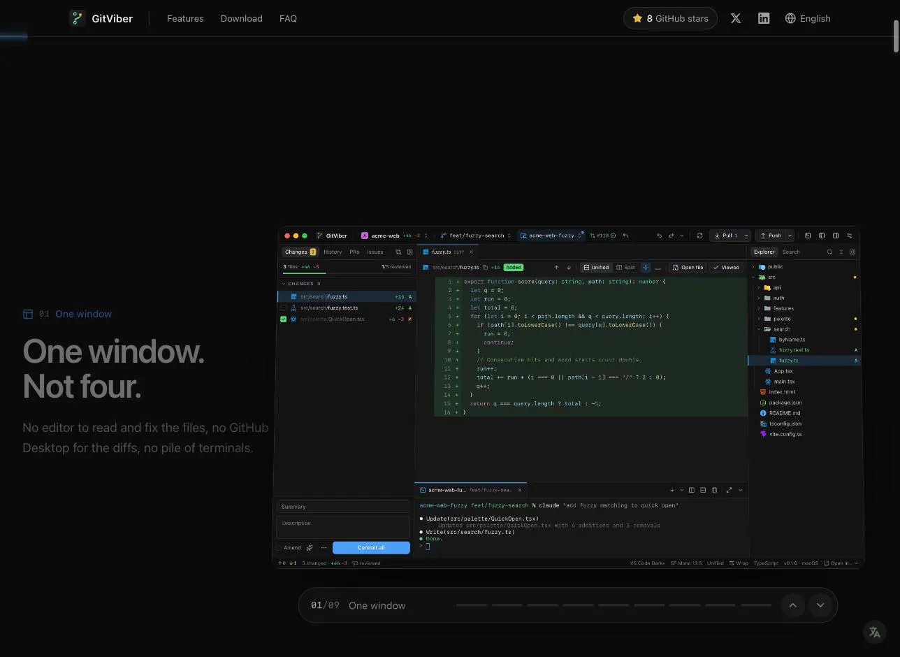
Task: Toggle Wrap in the status bar
Action: click(x=739, y=563)
